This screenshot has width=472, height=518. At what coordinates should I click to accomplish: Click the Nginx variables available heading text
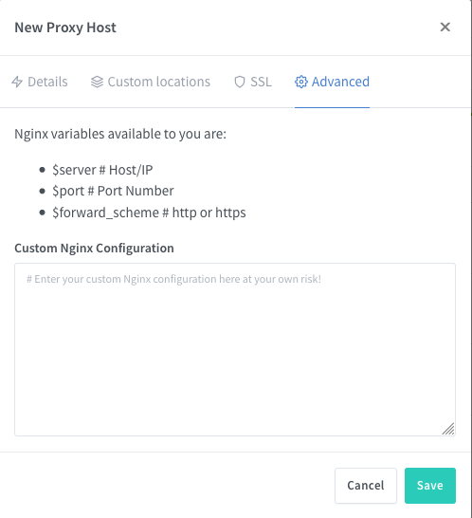(x=120, y=134)
